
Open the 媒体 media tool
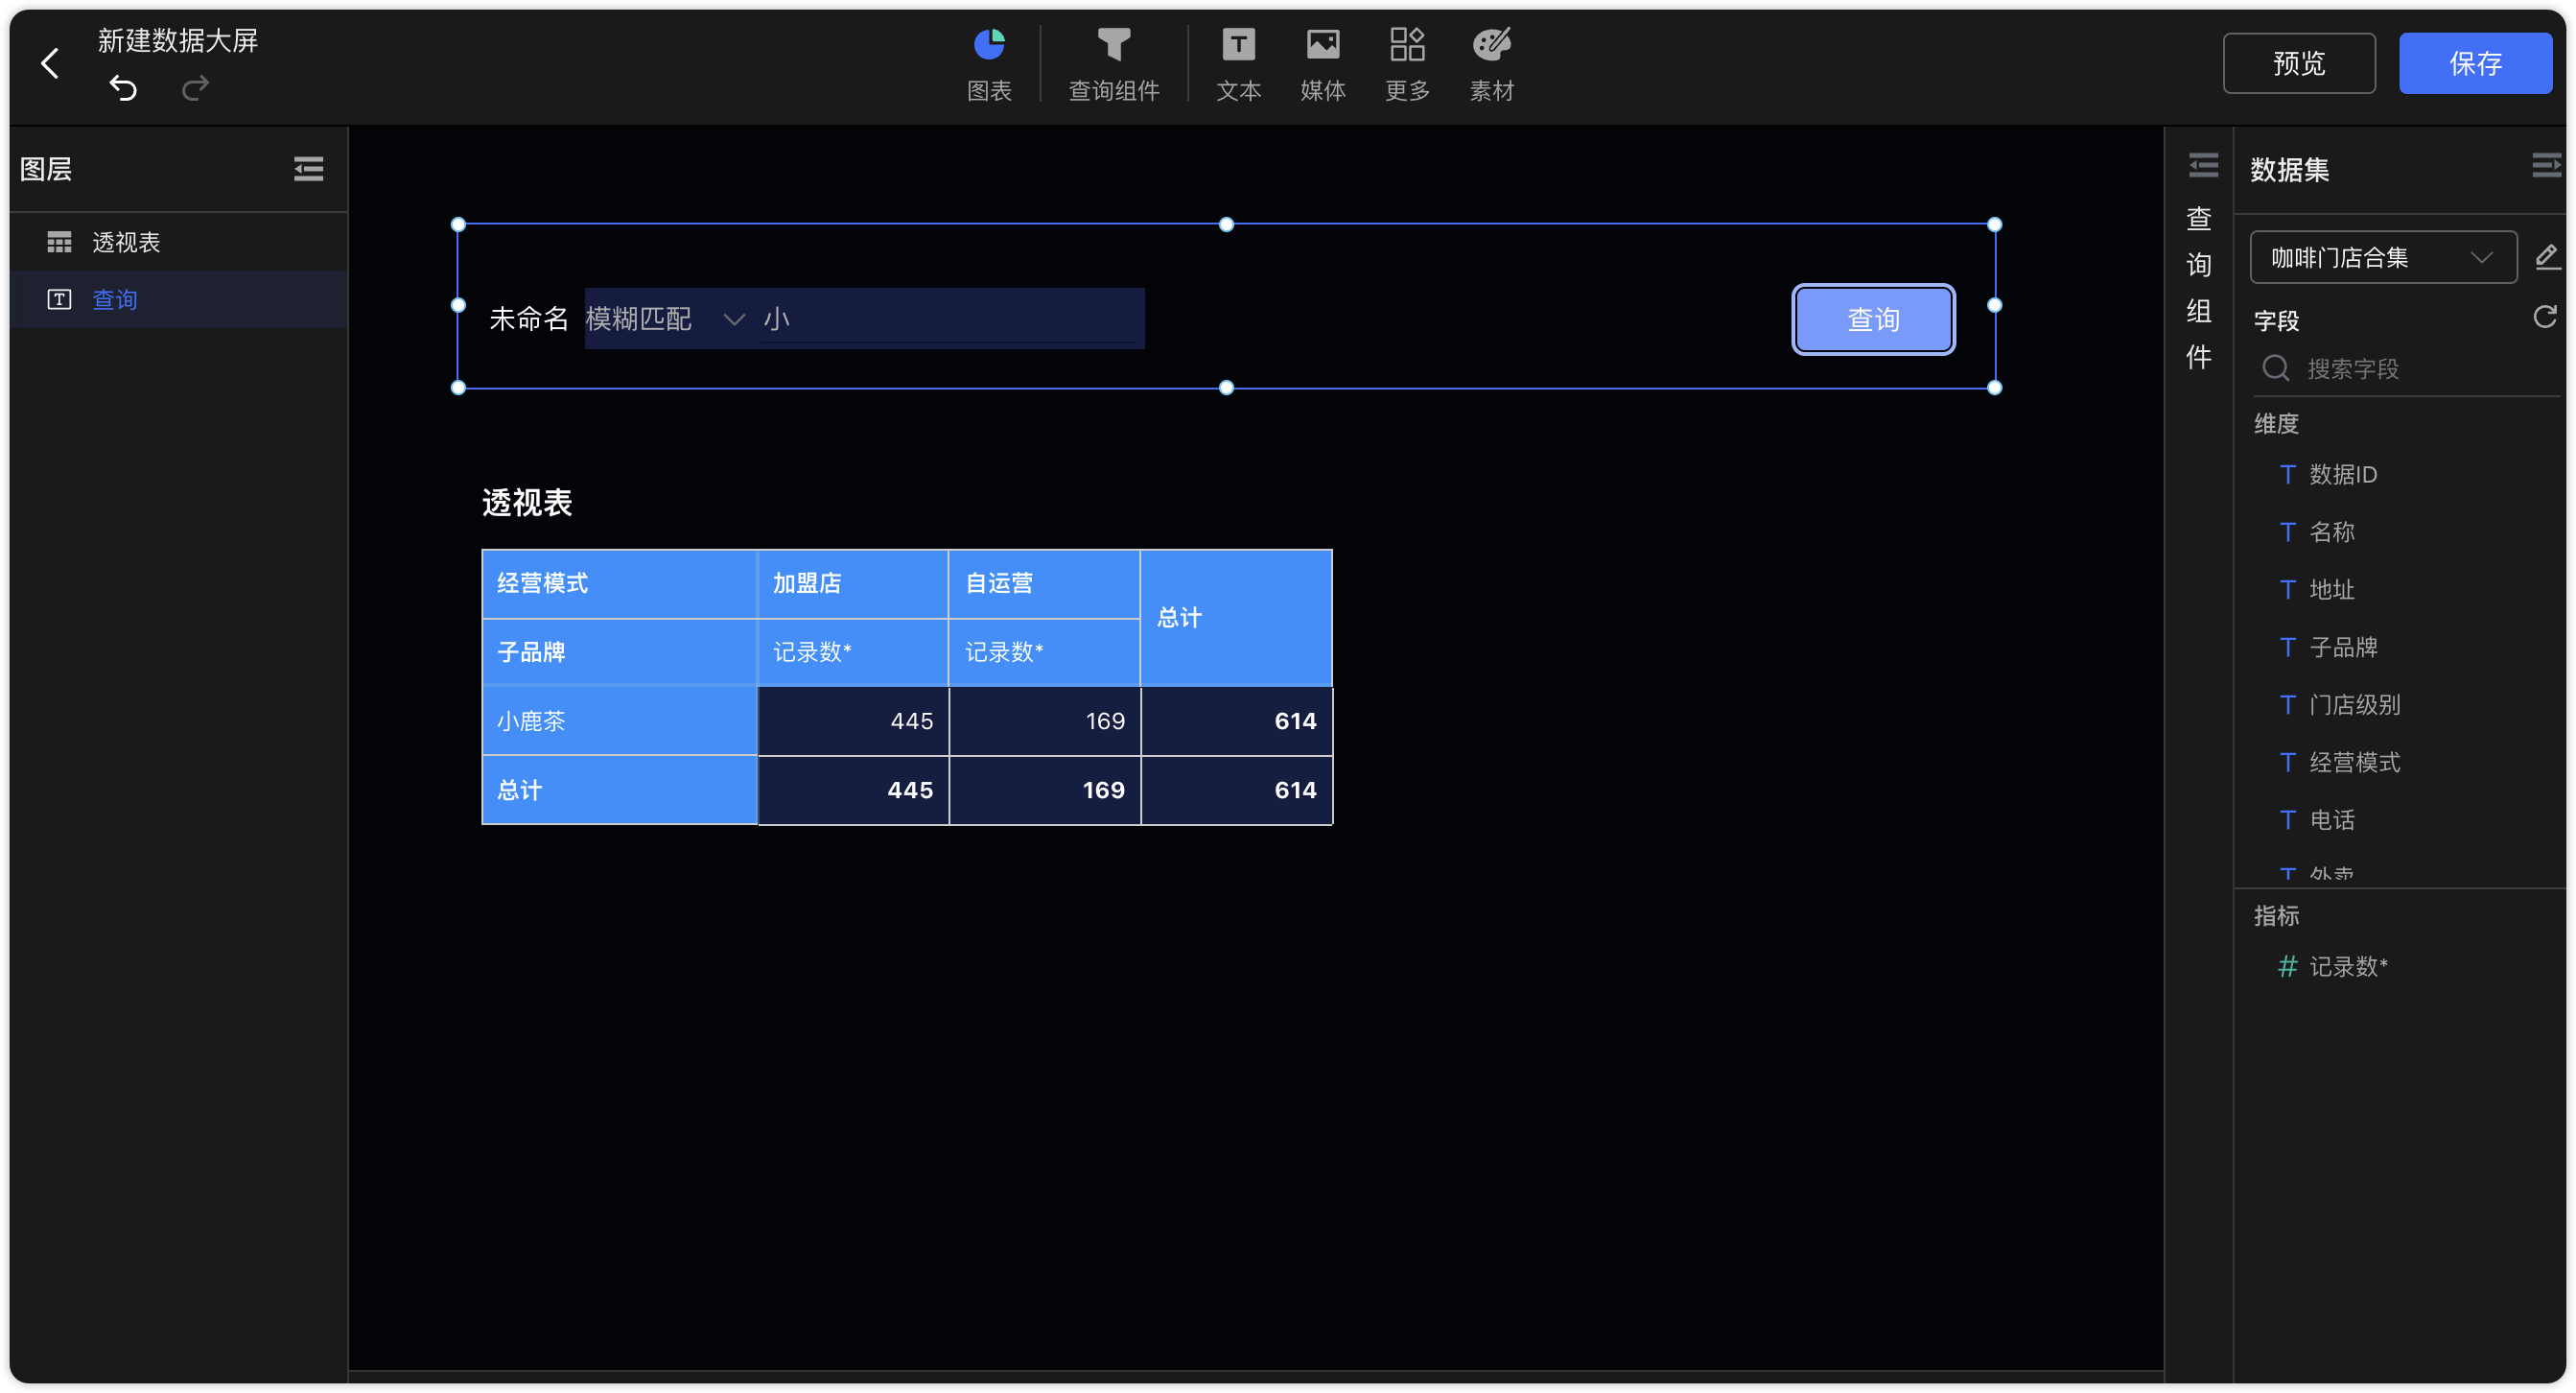click(1322, 64)
